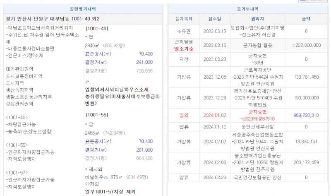The height and width of the screenshot is (196, 331).
Task: Select the address title 대부남동 1001-40 외2
Action: coord(53,19)
